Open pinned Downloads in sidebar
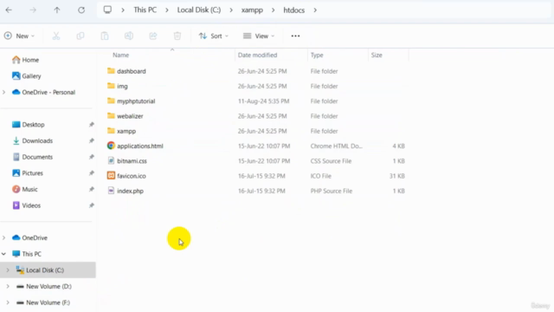Viewport: 554px width, 312px height. click(37, 140)
